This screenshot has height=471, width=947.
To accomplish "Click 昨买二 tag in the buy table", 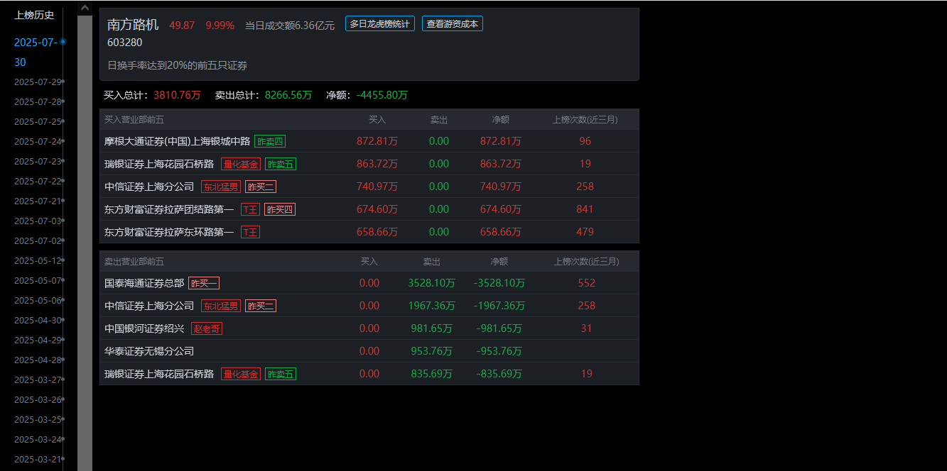I will (261, 187).
